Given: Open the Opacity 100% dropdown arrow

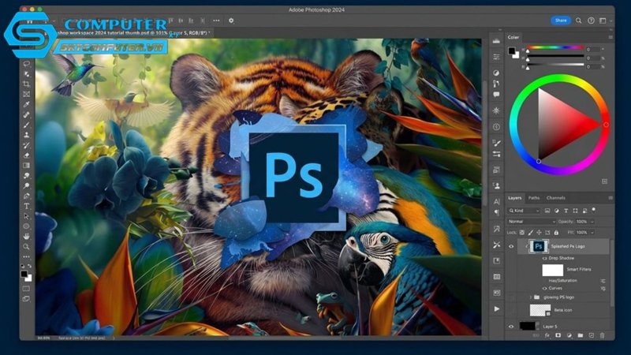Looking at the screenshot, I should click(x=592, y=222).
